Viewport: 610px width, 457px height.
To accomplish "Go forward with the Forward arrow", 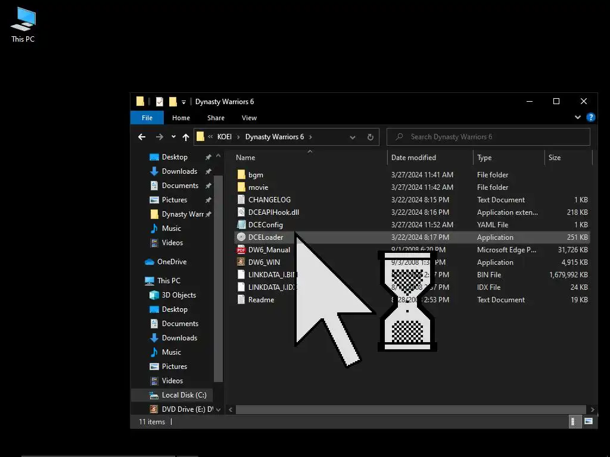I will (x=160, y=137).
